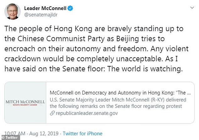This screenshot has height=140, width=199.
Task: Open the card headline about Democracy and Autonomy
Action: 120,94
